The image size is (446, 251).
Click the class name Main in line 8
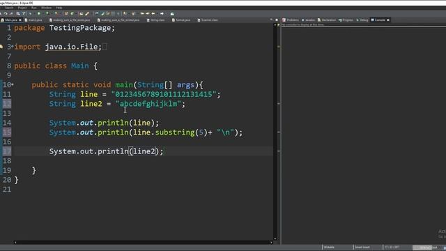pyautogui.click(x=80, y=66)
